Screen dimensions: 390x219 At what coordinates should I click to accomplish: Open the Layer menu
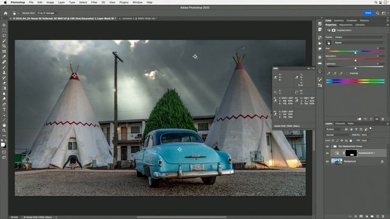tap(61, 2)
